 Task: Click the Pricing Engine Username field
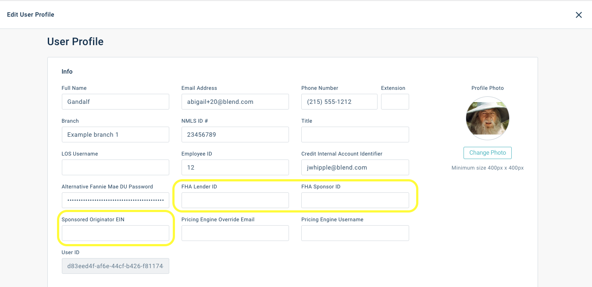355,233
